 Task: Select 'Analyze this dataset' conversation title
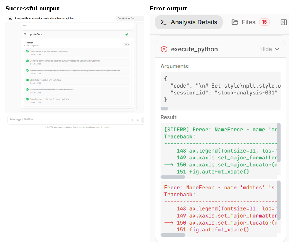click(45, 18)
